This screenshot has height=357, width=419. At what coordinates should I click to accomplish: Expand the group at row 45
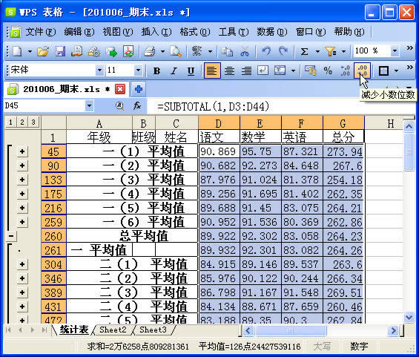click(22, 151)
